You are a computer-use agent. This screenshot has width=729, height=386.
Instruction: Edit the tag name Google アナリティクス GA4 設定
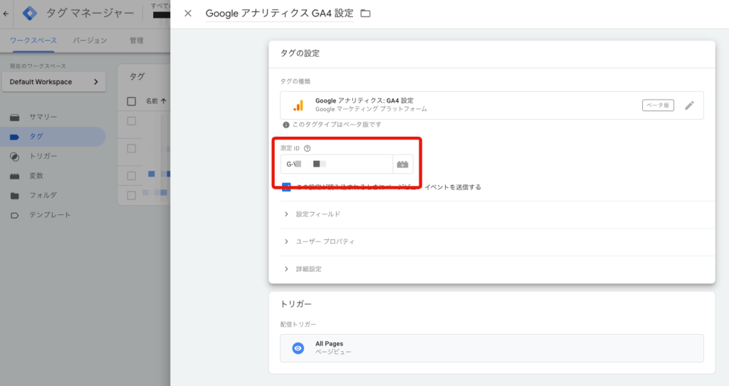(279, 14)
